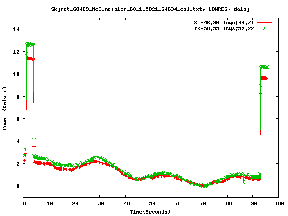Click the x-axis tick label 100
This screenshot has height=216, width=288.
coord(279,203)
